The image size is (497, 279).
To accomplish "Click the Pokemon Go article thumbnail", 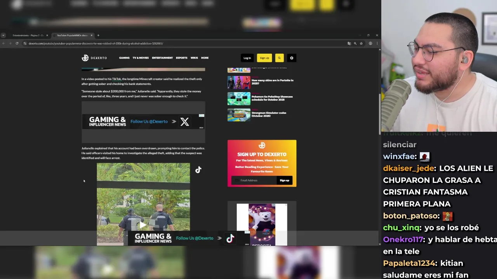I will point(239,99).
